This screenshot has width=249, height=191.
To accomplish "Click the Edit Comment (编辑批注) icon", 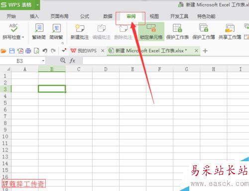I will tap(102, 28).
